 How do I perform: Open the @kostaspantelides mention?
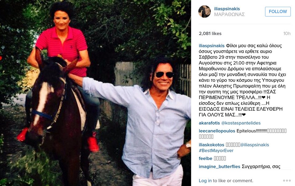coord(241,123)
